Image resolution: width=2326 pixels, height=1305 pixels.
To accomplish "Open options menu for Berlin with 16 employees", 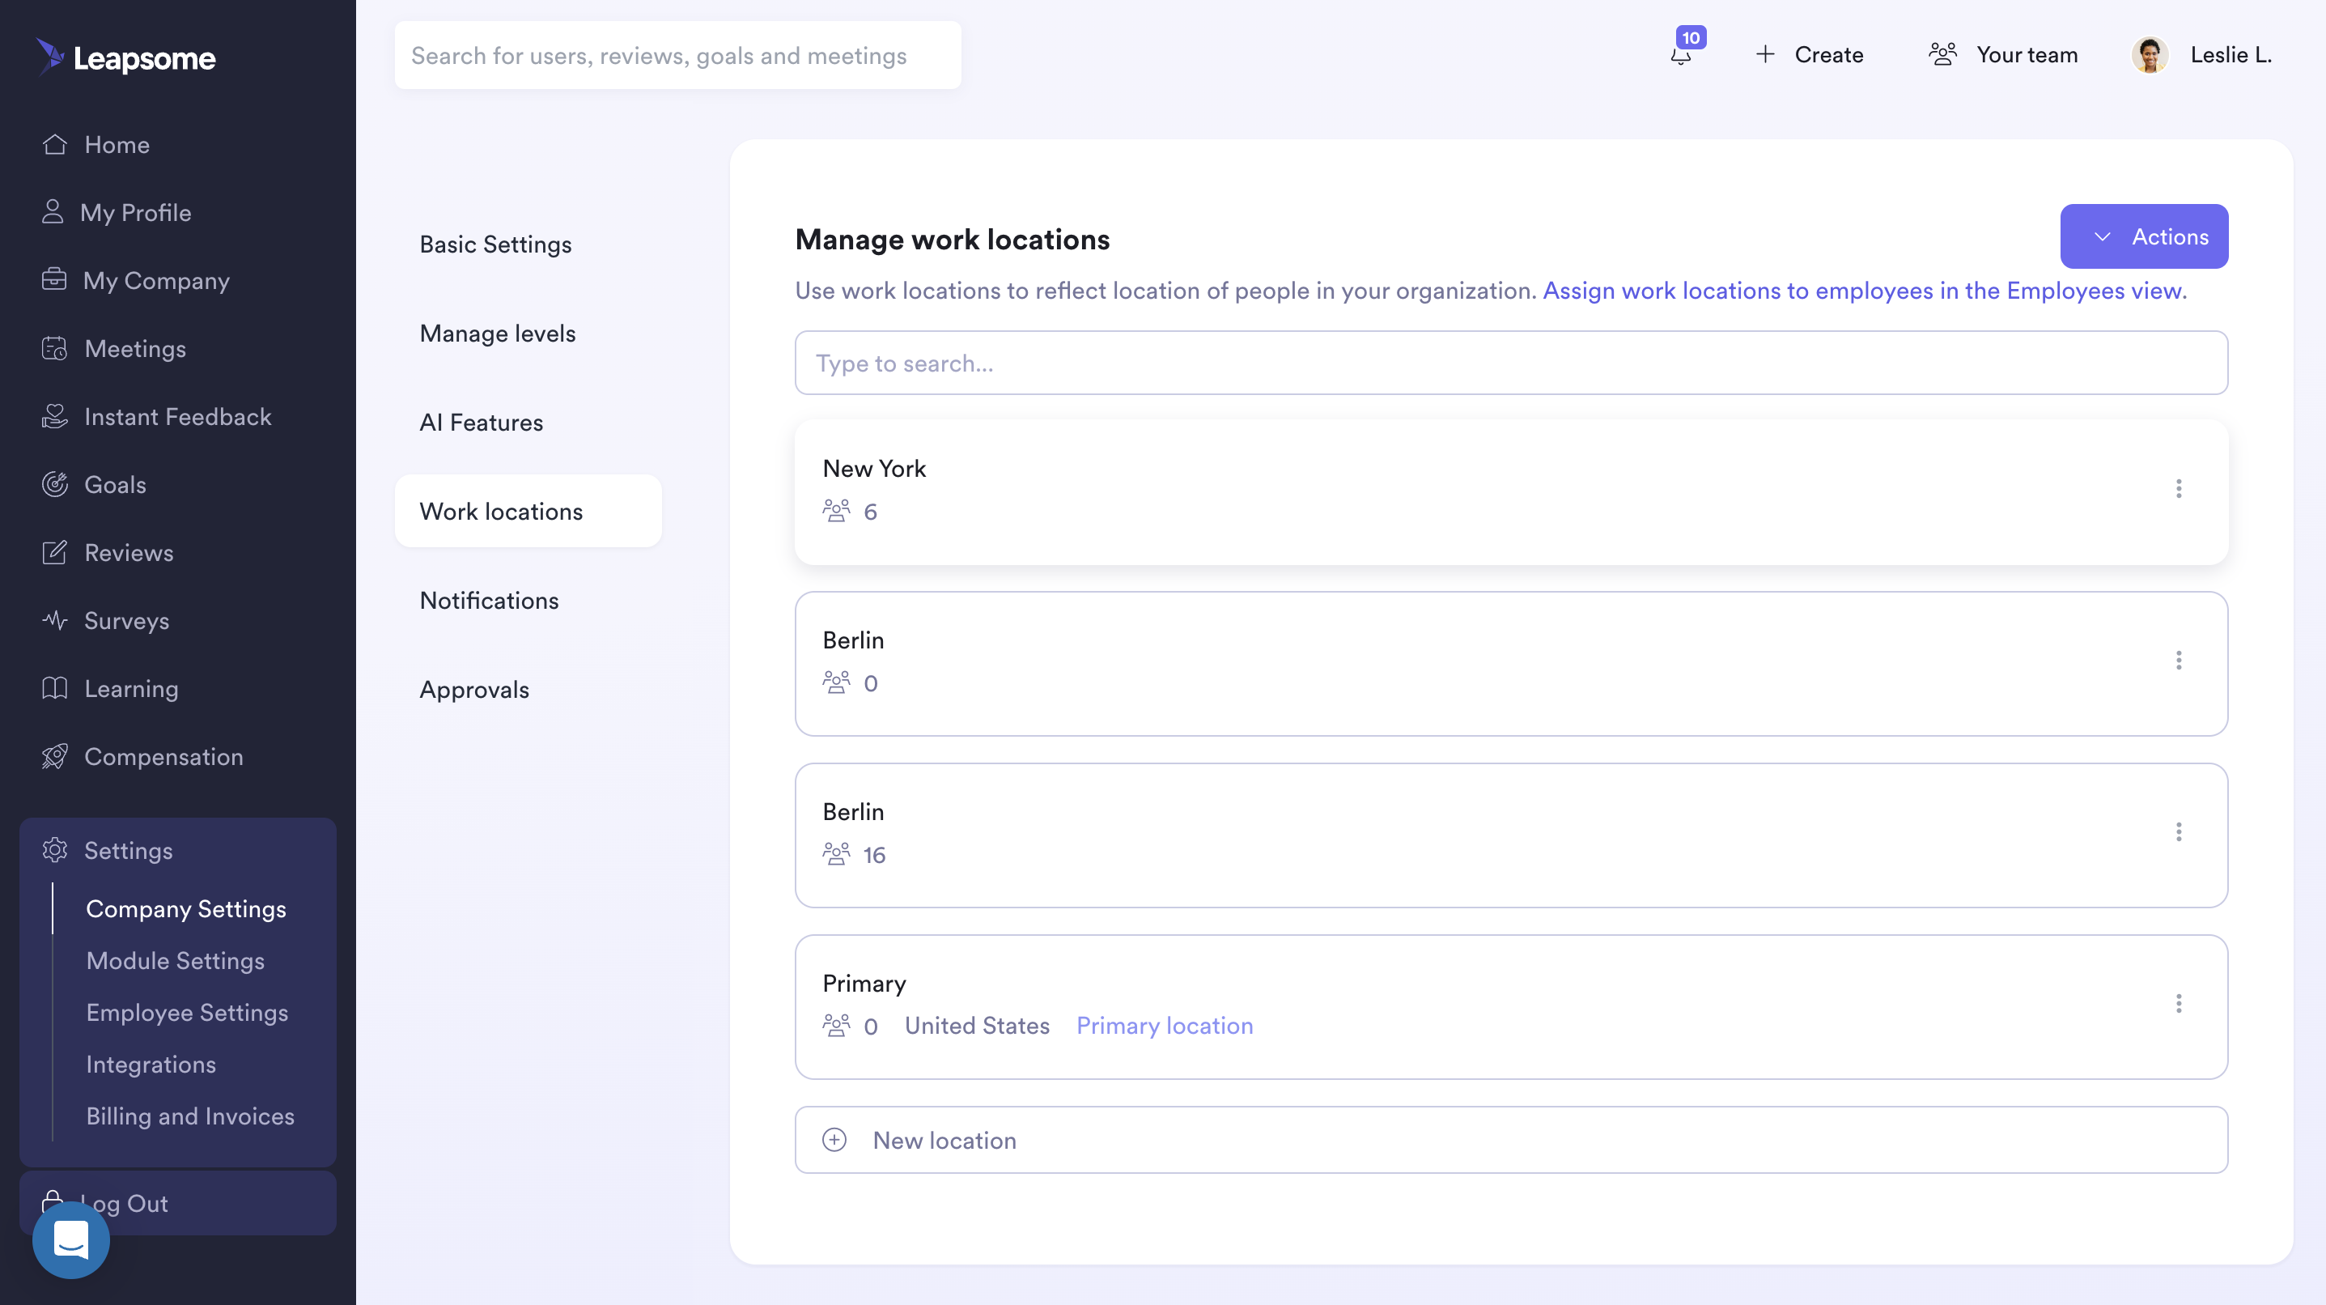I will (x=2178, y=831).
